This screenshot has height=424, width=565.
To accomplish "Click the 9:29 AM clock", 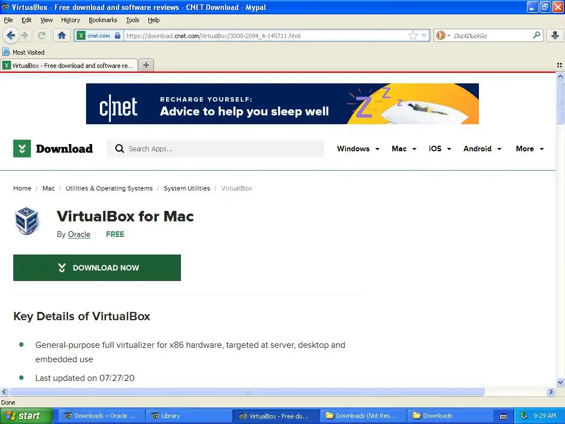I will pyautogui.click(x=545, y=416).
